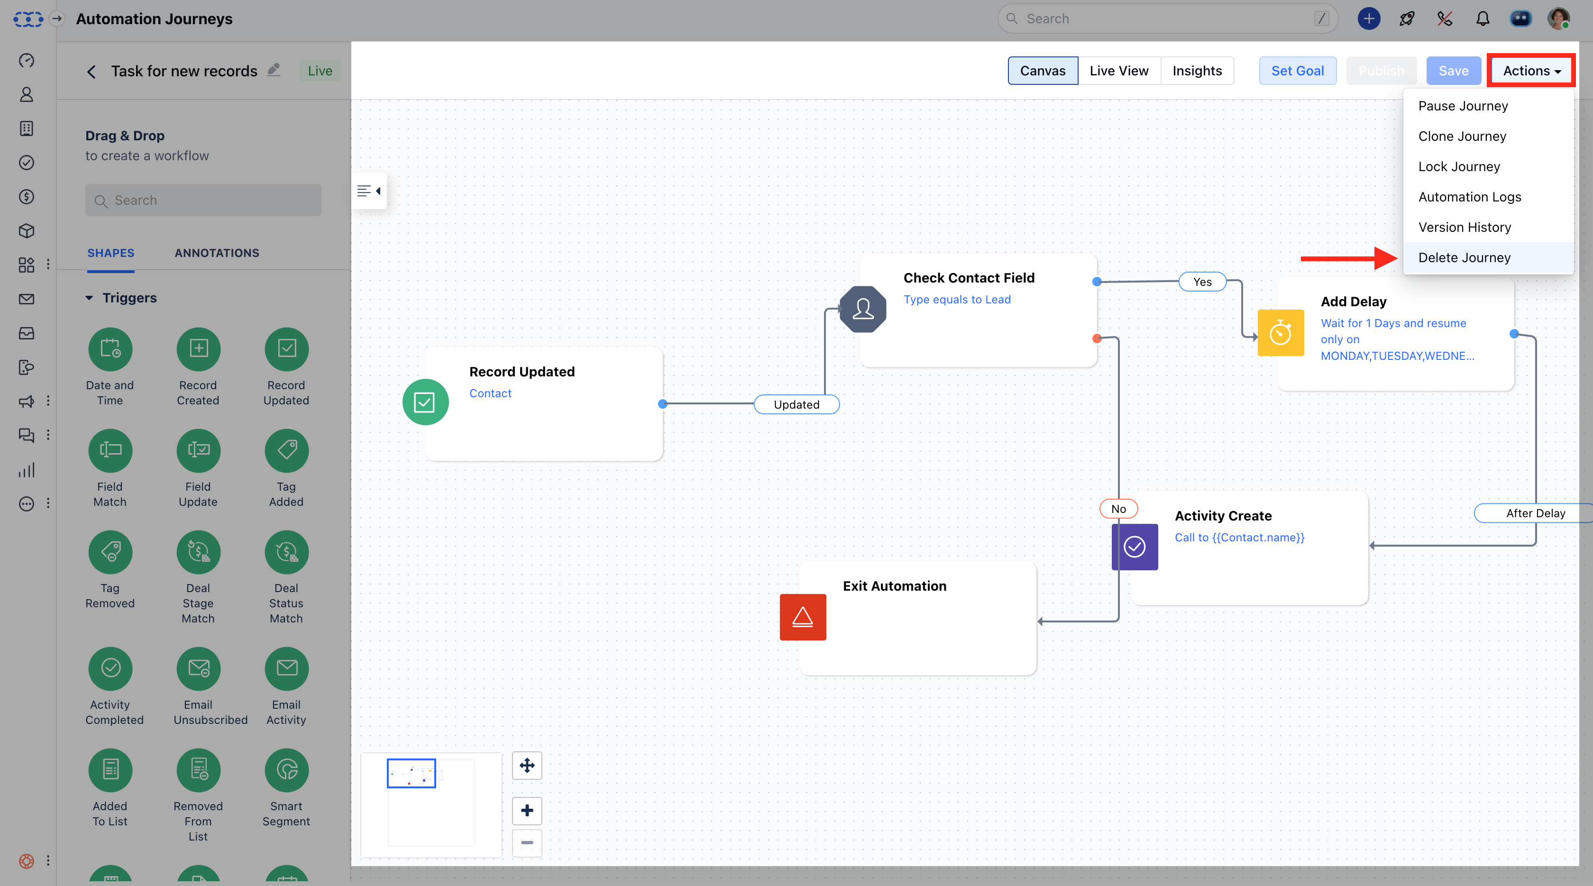Select the Tag Removed trigger icon
The height and width of the screenshot is (886, 1593).
[x=110, y=552]
